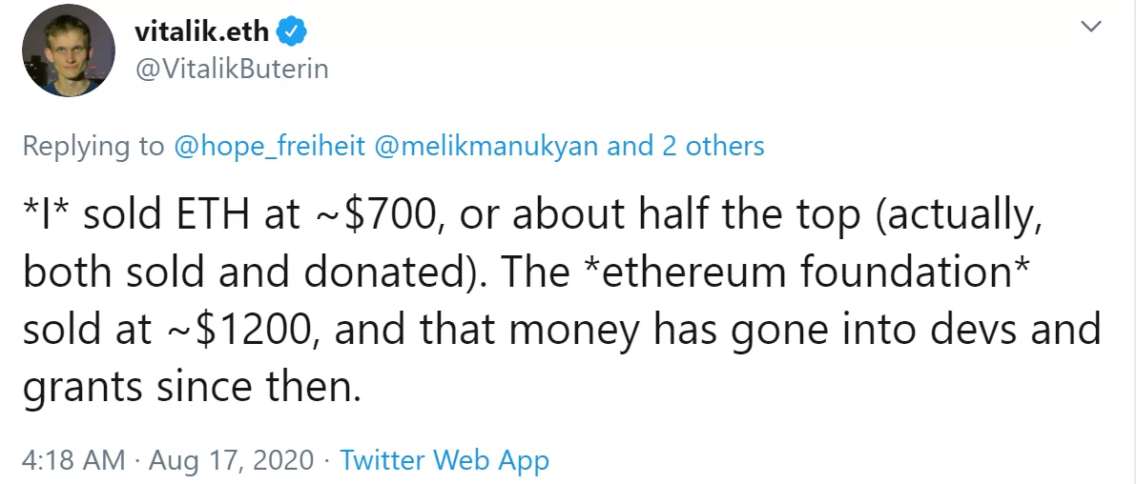Screen dimensions: 1137x484
Task: Click the 4:18 AM timestamp
Action: (73, 460)
